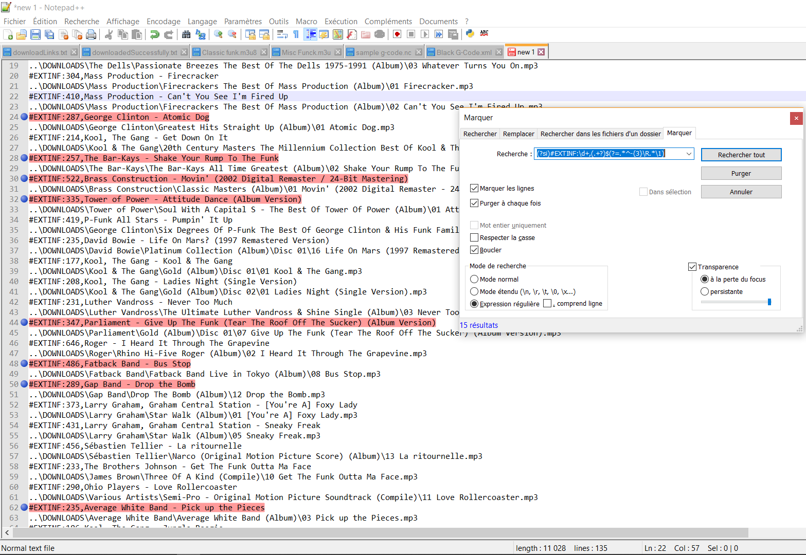The image size is (806, 555).
Task: Click the Annuler button
Action: tap(741, 192)
